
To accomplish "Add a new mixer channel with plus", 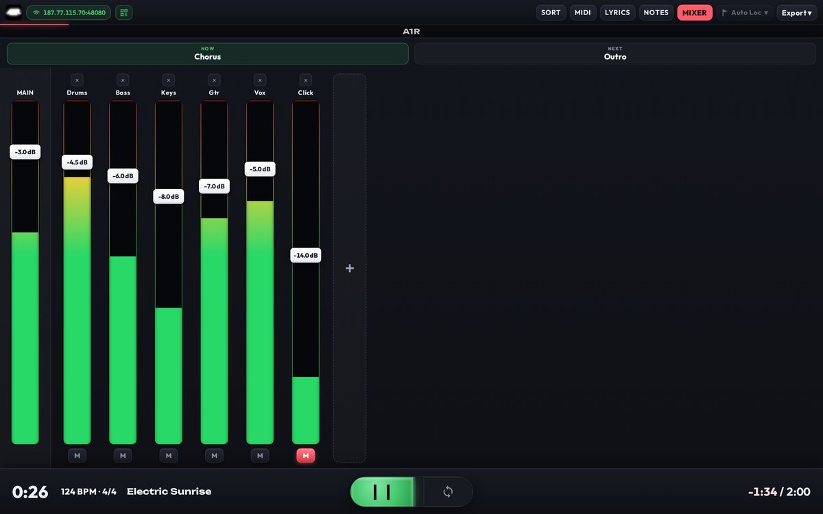I will [x=350, y=268].
